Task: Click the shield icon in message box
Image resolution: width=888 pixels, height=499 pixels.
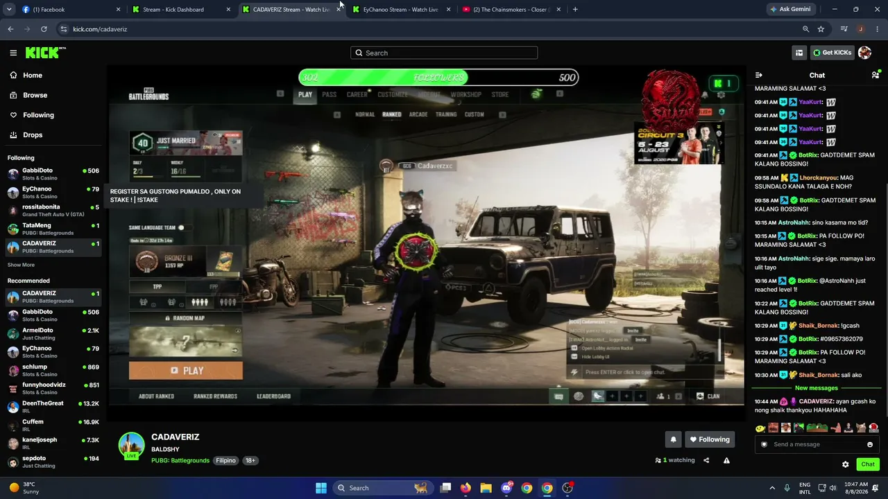Action: point(765,444)
